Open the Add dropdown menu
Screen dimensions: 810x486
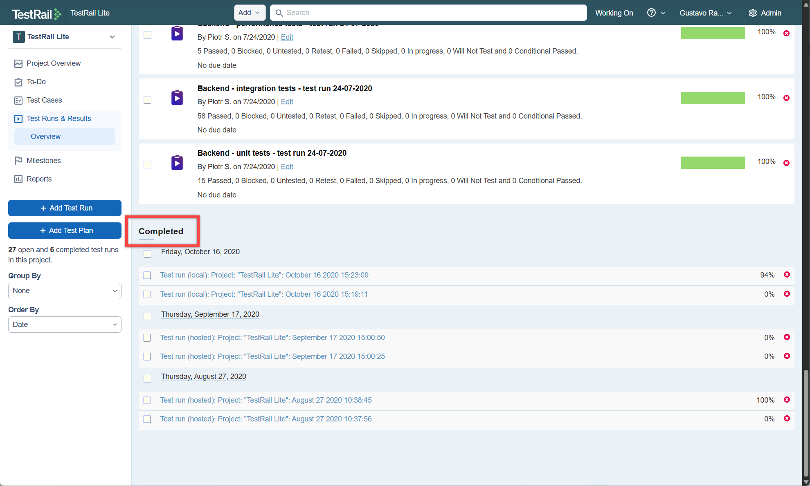249,13
